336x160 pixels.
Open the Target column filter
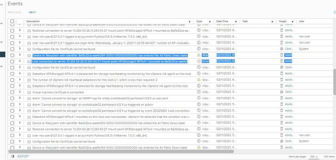(293, 22)
